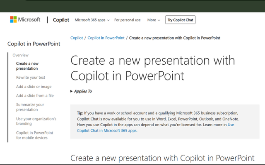
Task: Expand the Applies To disclosure triangle
Action: tap(72, 91)
